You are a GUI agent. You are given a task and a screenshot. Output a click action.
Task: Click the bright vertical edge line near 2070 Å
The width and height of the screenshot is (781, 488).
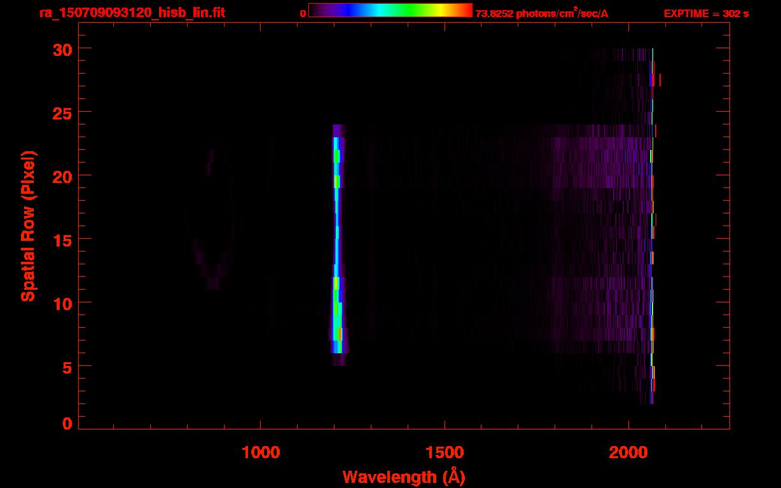click(653, 226)
